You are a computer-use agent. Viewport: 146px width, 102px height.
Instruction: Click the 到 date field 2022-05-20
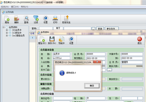click(x=132, y=58)
